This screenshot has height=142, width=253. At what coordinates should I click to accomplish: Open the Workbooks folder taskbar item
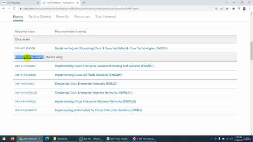pyautogui.click(x=64, y=139)
